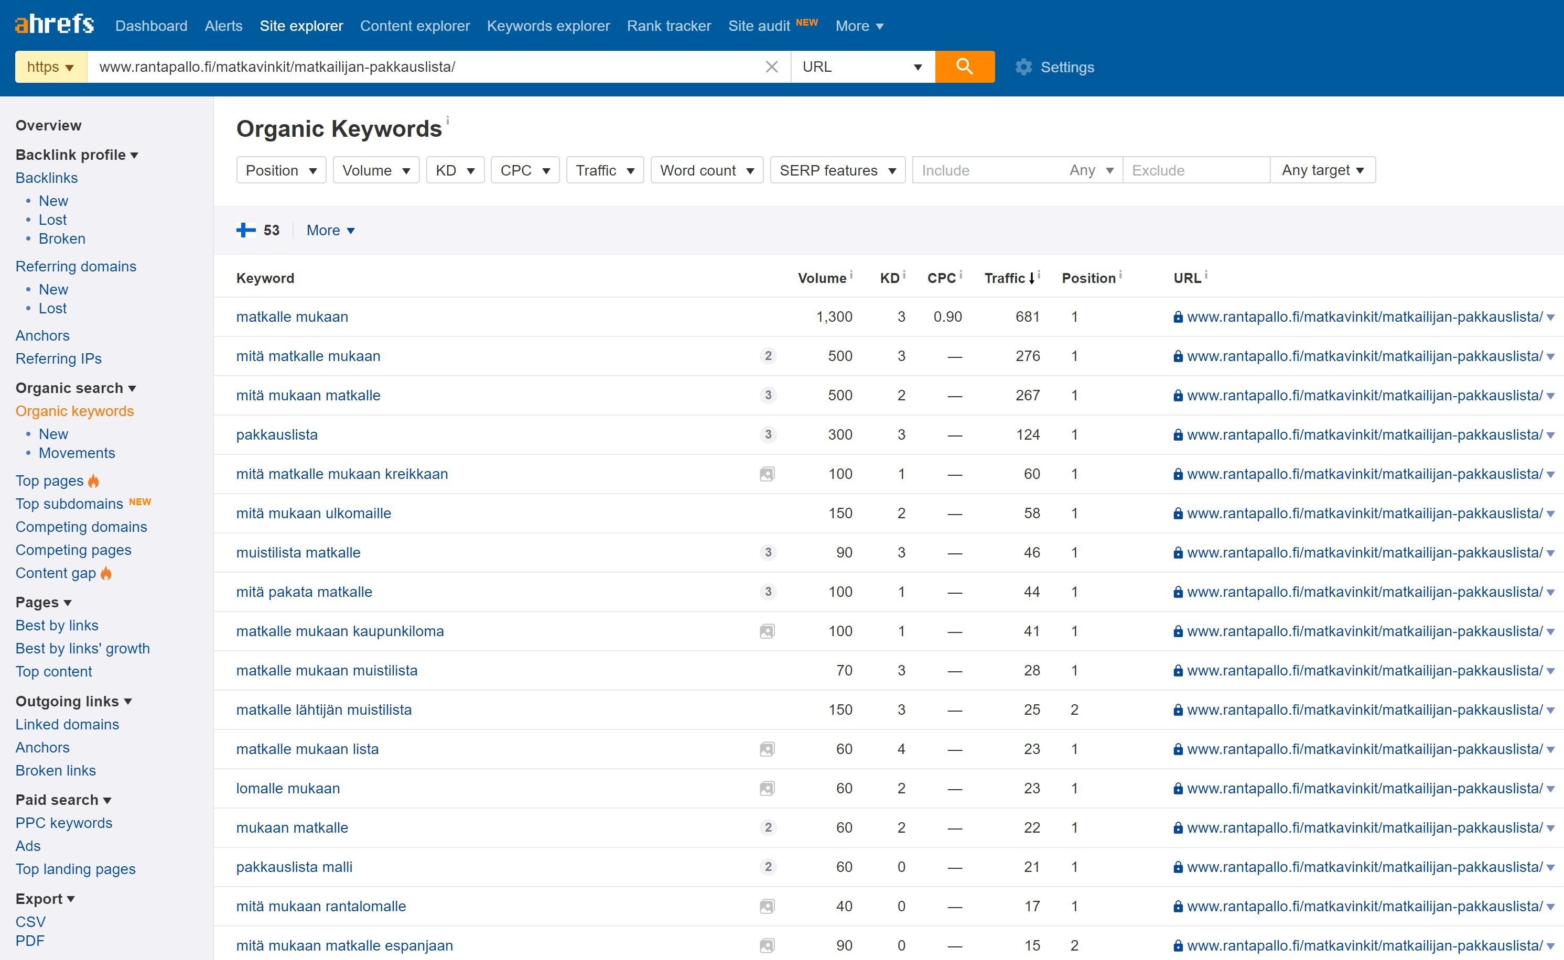
Task: Click the info icon beside CPC column header
Action: pyautogui.click(x=961, y=274)
